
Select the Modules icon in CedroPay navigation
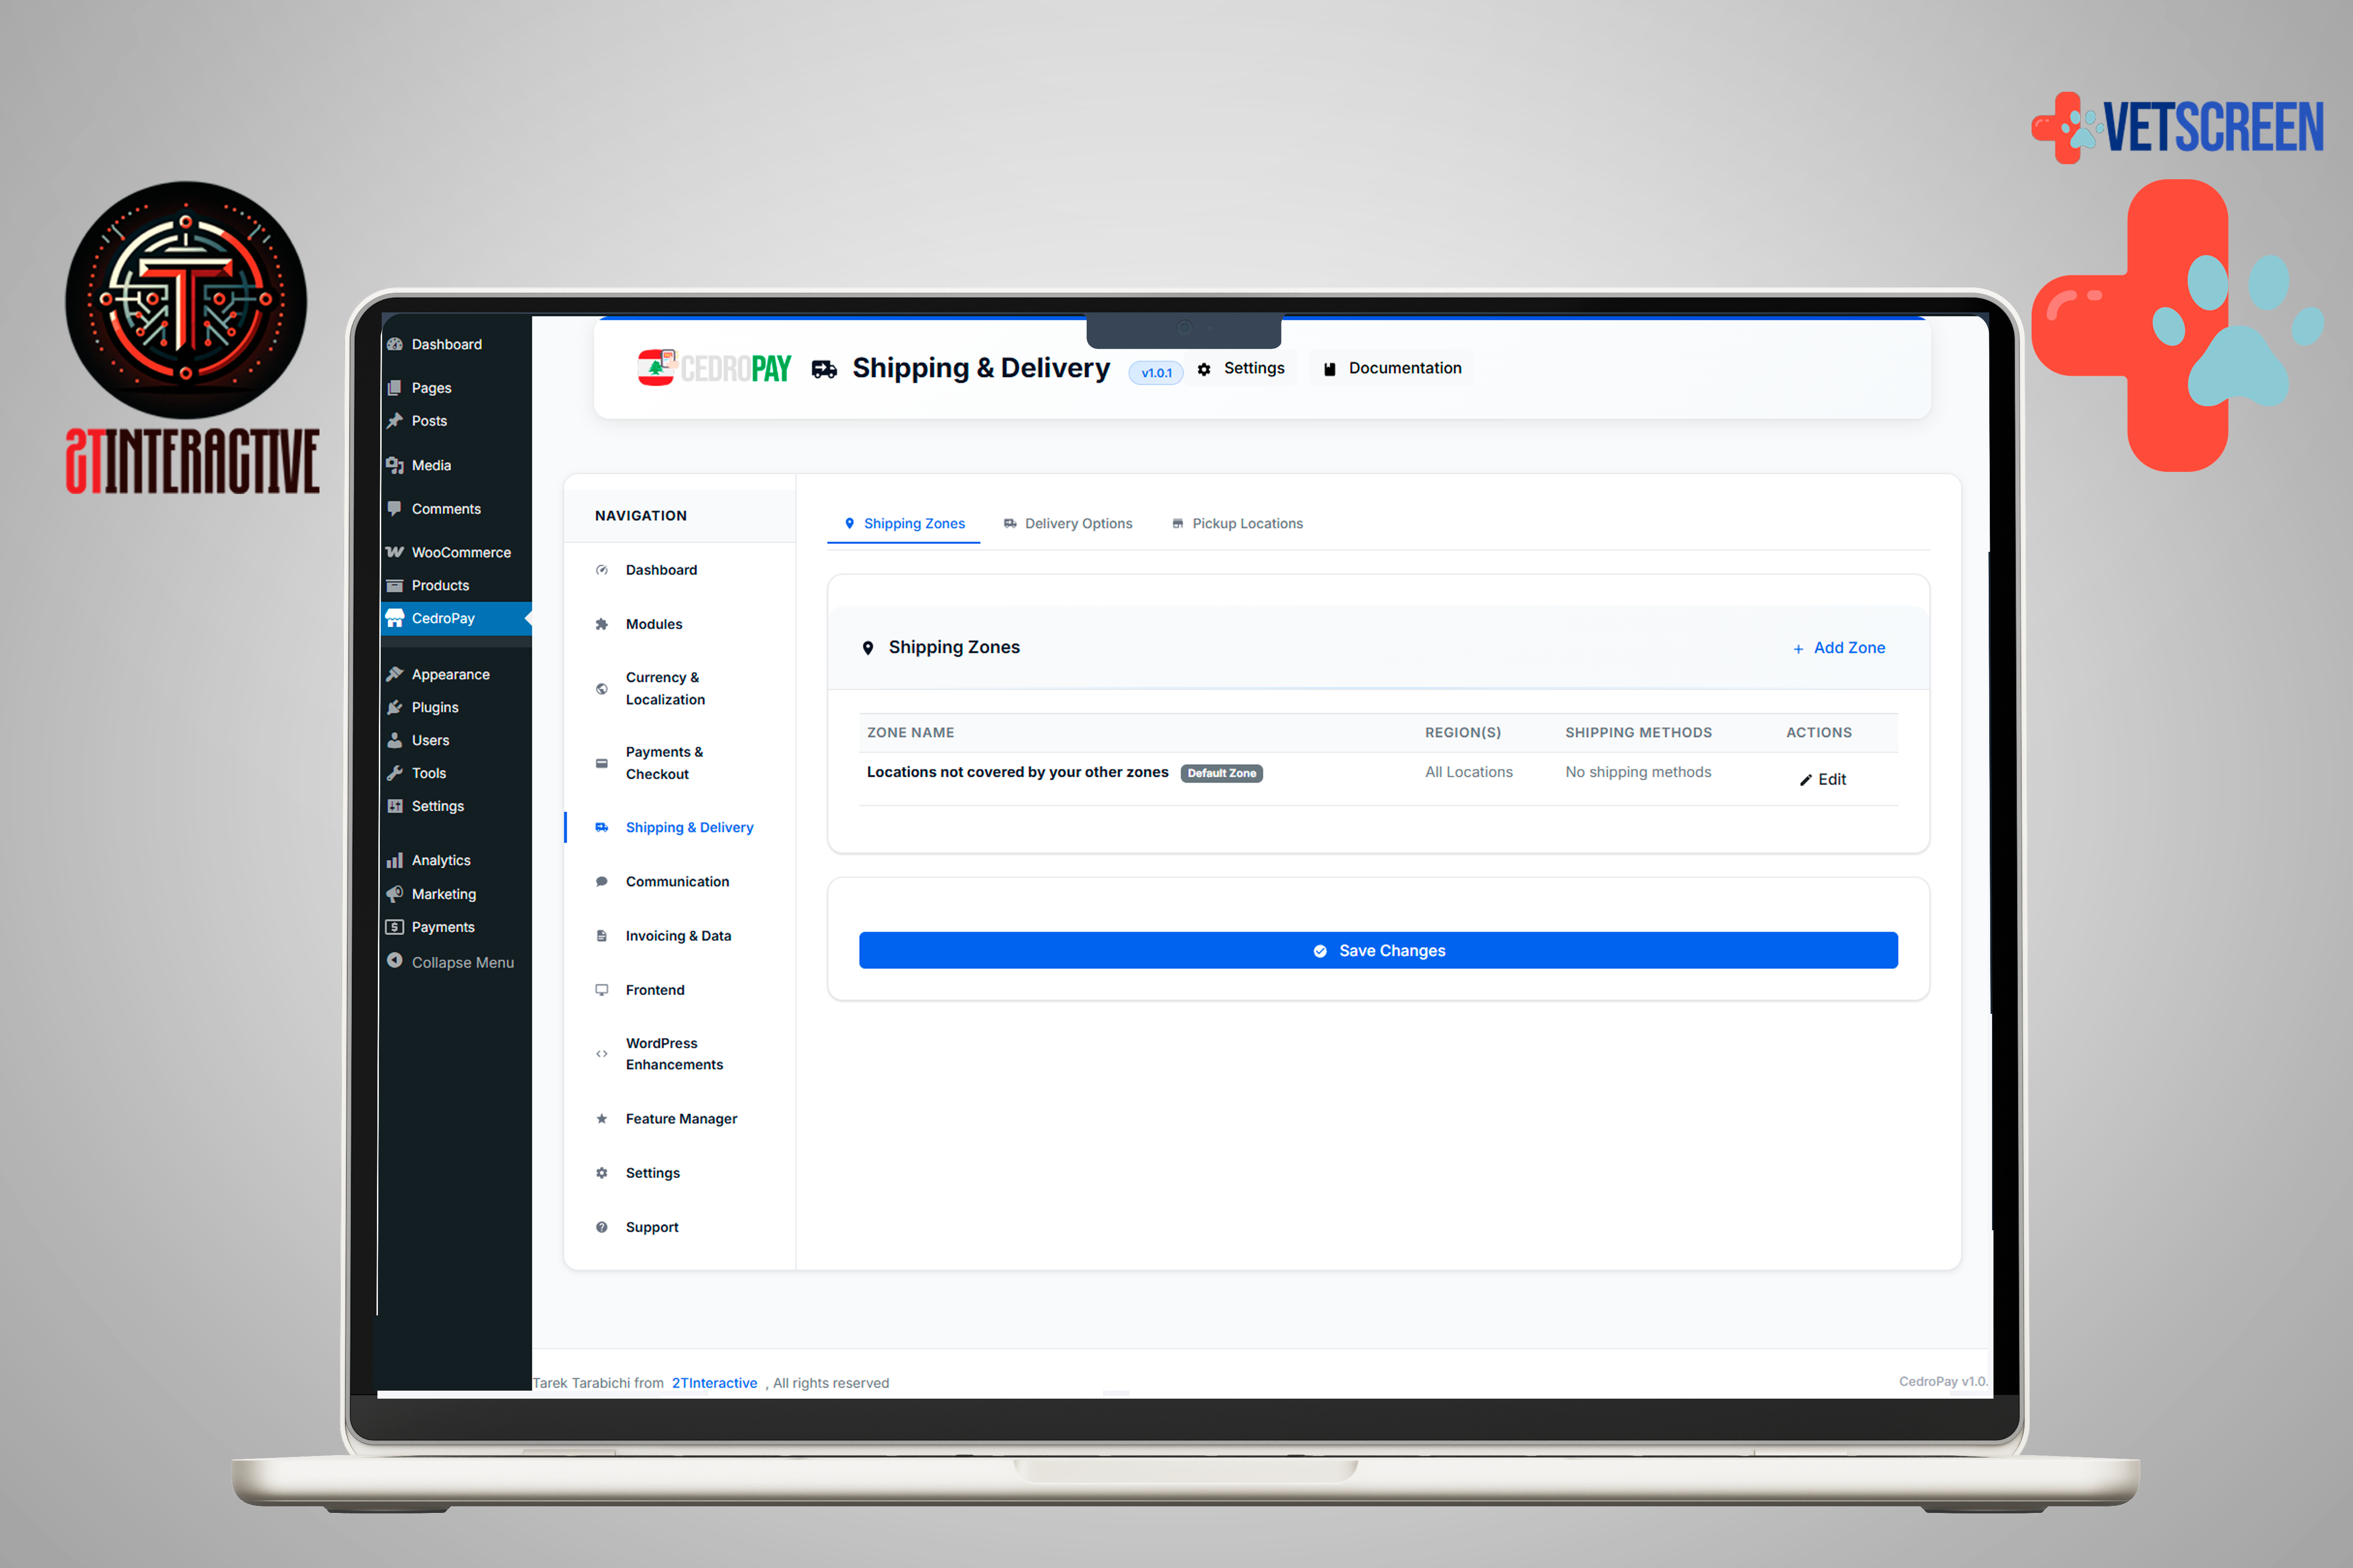(x=601, y=623)
